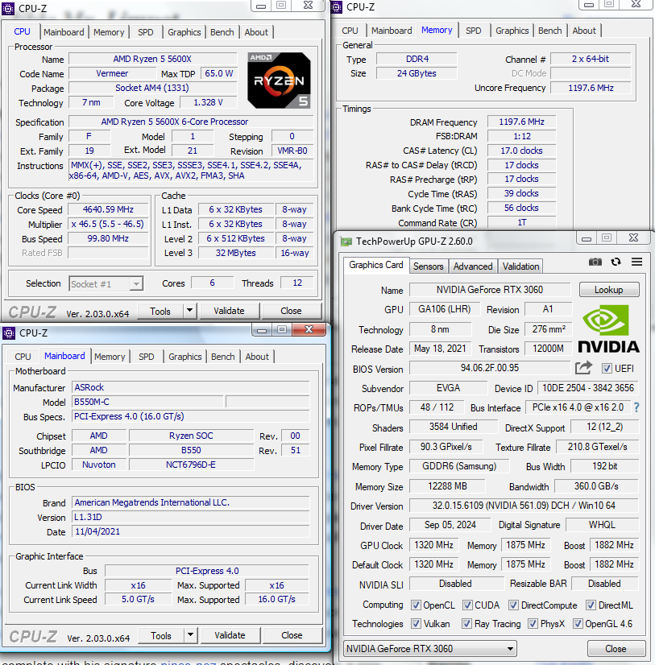This screenshot has width=655, height=665.
Task: Toggle the OpenGL 4.6 checkbox
Action: point(578,623)
